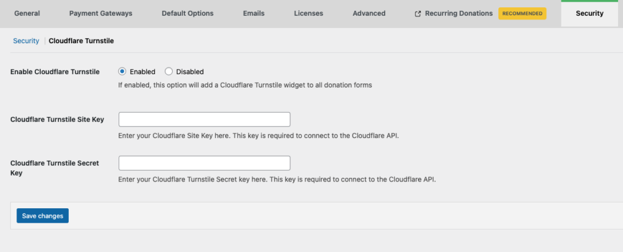623x252 pixels.
Task: Open the Advanced settings tab
Action: 369,13
